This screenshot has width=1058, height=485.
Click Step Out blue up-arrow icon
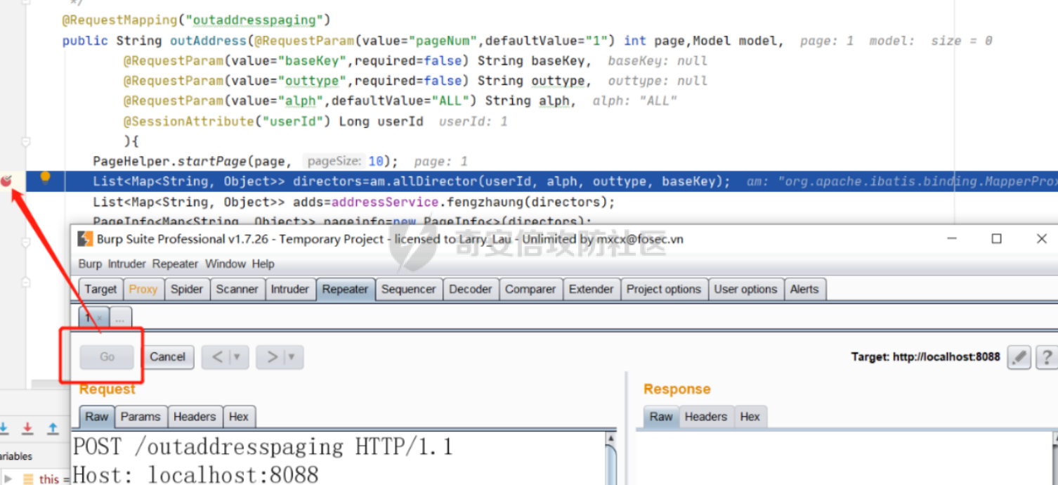53,427
